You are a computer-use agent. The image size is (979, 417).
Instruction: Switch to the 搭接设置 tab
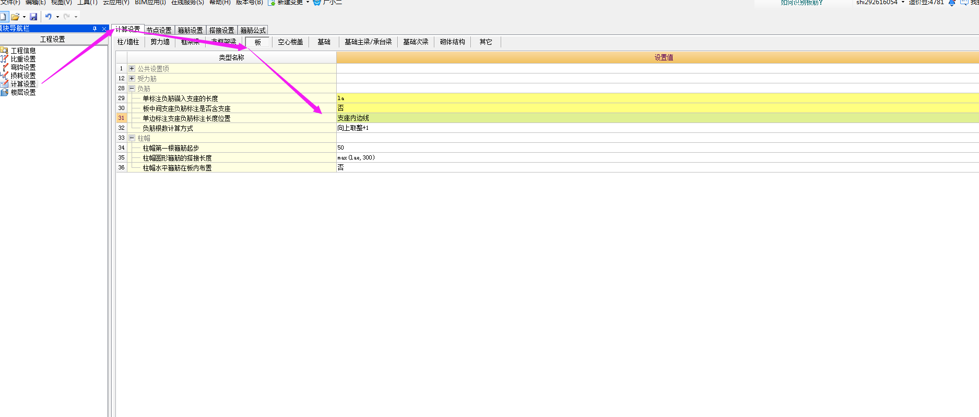point(221,30)
